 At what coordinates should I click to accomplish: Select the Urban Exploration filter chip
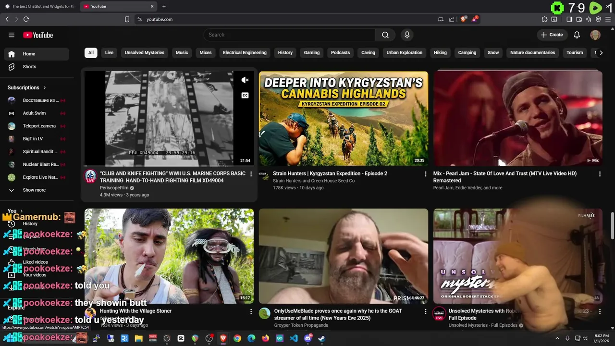tap(405, 52)
